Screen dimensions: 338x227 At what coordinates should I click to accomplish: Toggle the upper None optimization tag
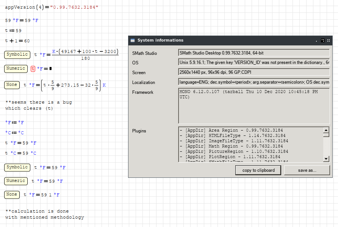[x=12, y=85]
